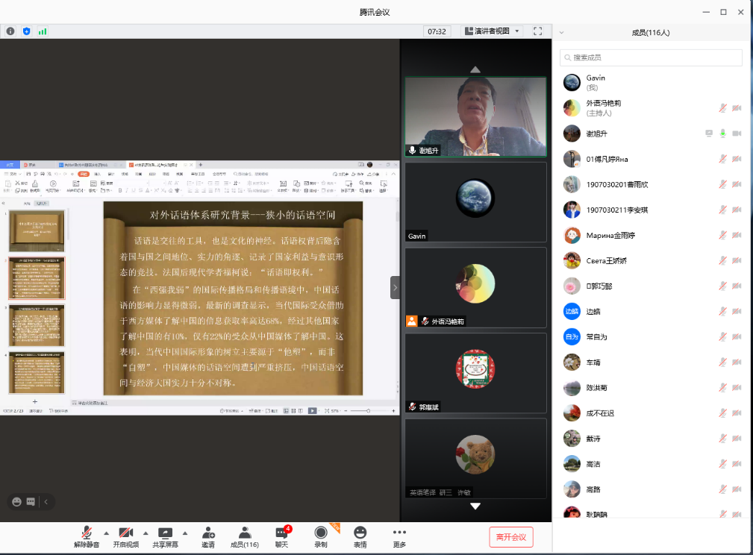Click the share screen button
Screen dimensions: 753x555
(165, 537)
